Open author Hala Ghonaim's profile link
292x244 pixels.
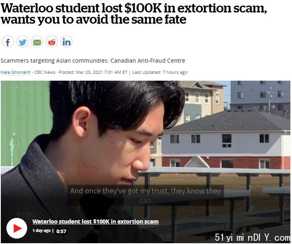click(16, 72)
